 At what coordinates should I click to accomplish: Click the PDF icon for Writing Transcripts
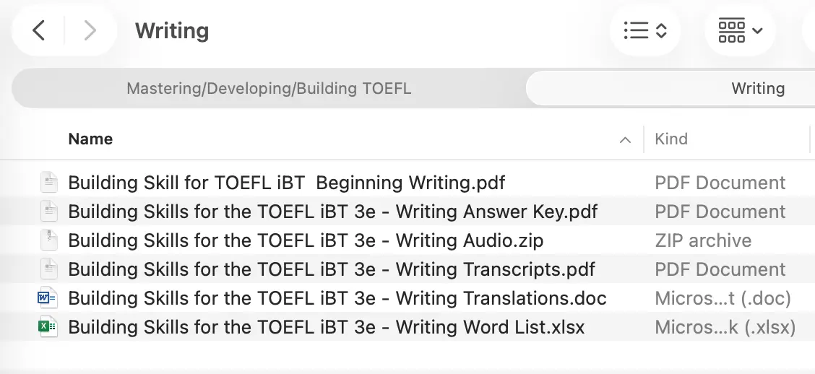48,269
